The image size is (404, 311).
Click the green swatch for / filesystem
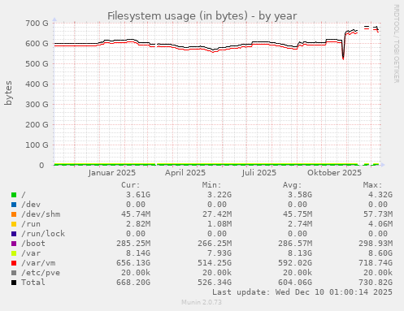14,195
